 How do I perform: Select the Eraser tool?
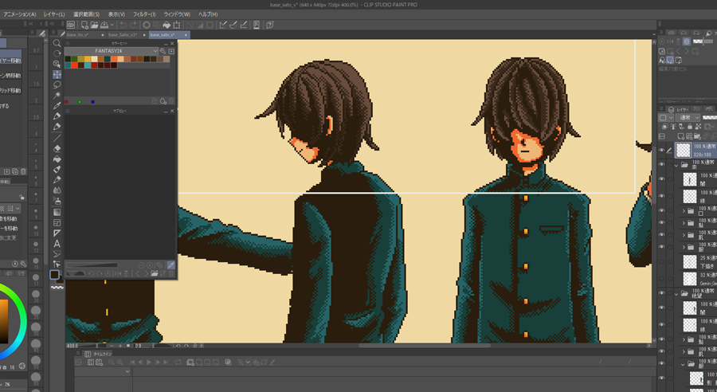coord(57,148)
